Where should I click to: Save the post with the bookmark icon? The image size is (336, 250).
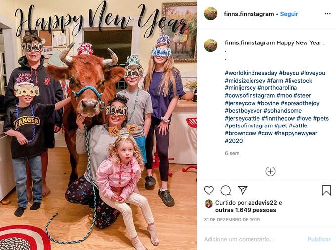[326, 190]
